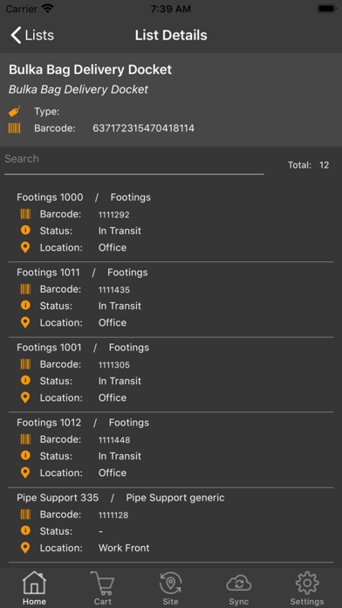This screenshot has width=342, height=608.
Task: Click the location pin icon for Footings 1001
Action: click(25, 397)
